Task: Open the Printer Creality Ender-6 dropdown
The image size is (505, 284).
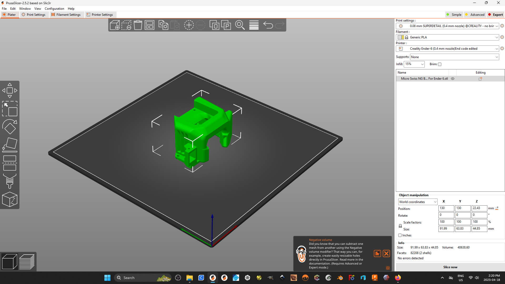Action: [447, 49]
